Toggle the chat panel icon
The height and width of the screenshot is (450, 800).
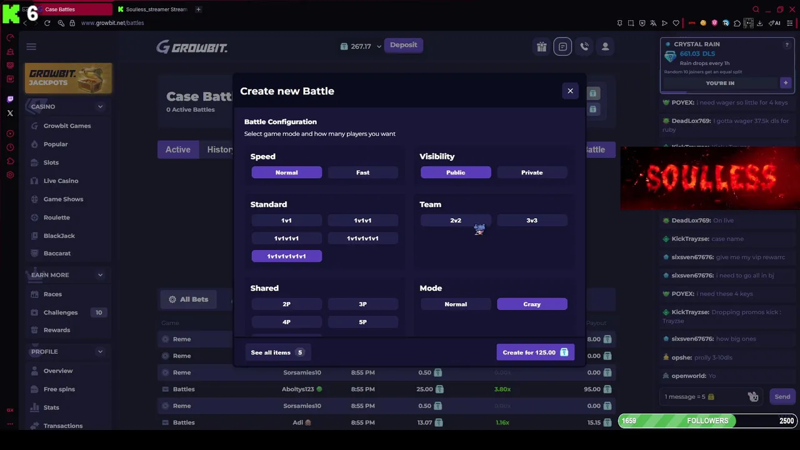[562, 46]
